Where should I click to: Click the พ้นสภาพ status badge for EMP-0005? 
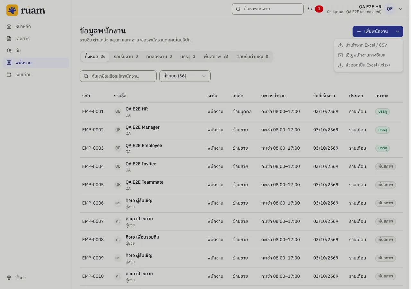(386, 185)
